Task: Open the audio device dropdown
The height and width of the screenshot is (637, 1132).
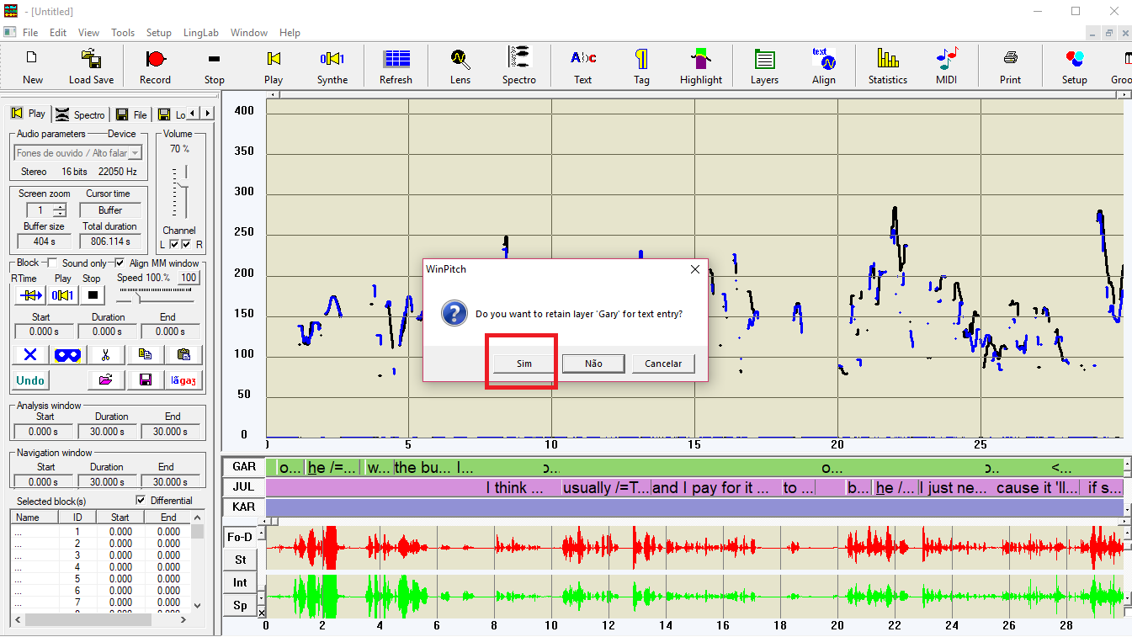Action: click(135, 153)
